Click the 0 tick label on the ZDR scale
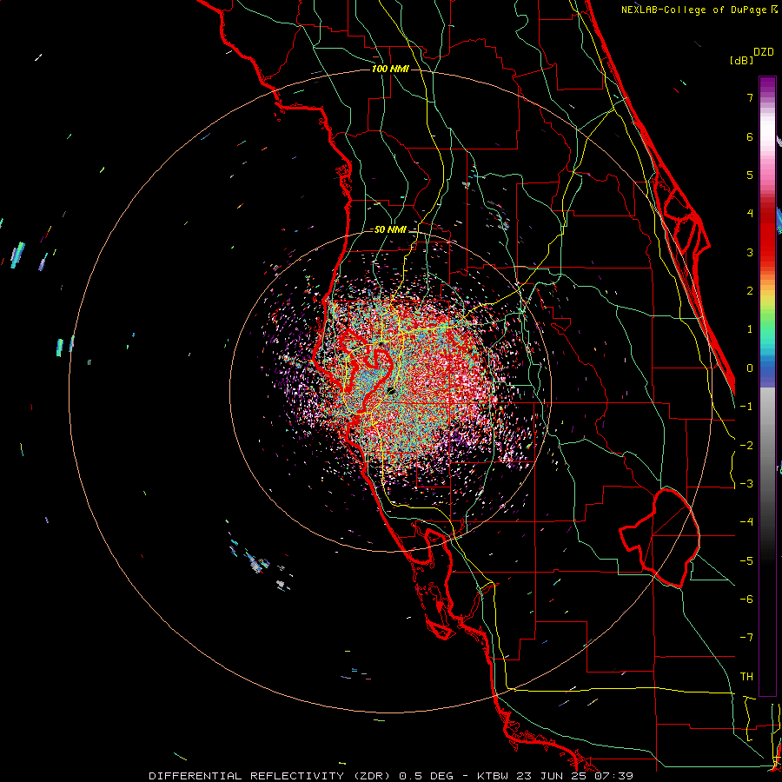 coord(750,368)
